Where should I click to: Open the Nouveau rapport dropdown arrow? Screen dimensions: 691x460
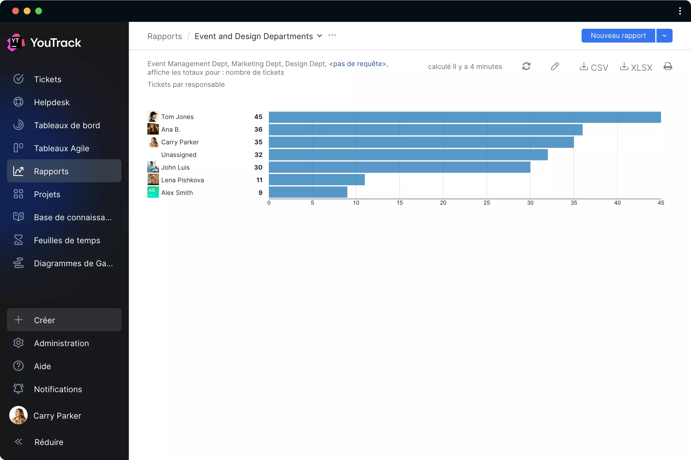[665, 35]
